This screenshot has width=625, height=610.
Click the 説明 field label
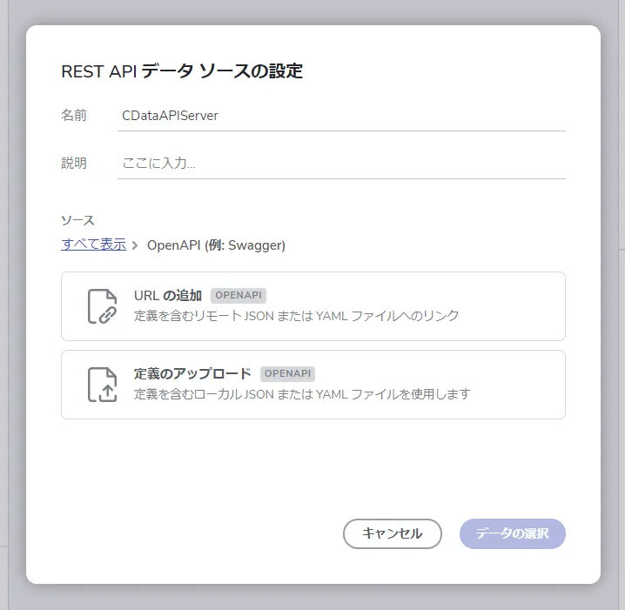tap(74, 163)
